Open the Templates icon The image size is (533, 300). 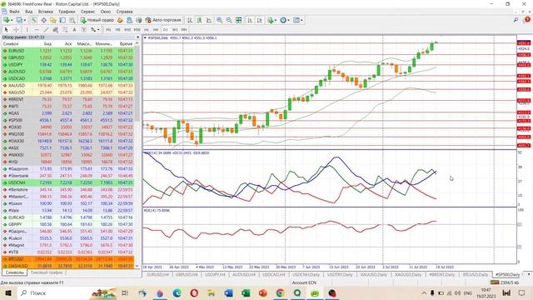296,20
